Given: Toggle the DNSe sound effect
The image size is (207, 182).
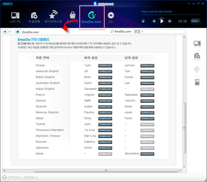Looking at the screenshot, I should [195, 21].
